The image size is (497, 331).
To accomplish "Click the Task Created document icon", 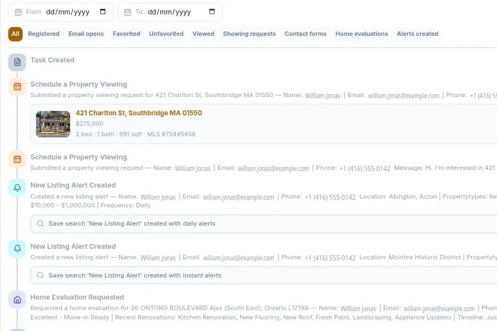I will tap(17, 62).
